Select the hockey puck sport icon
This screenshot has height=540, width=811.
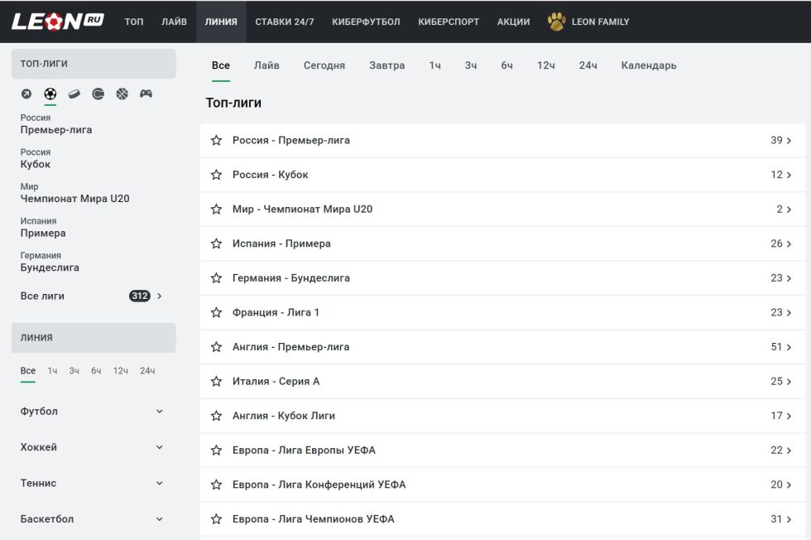click(74, 94)
